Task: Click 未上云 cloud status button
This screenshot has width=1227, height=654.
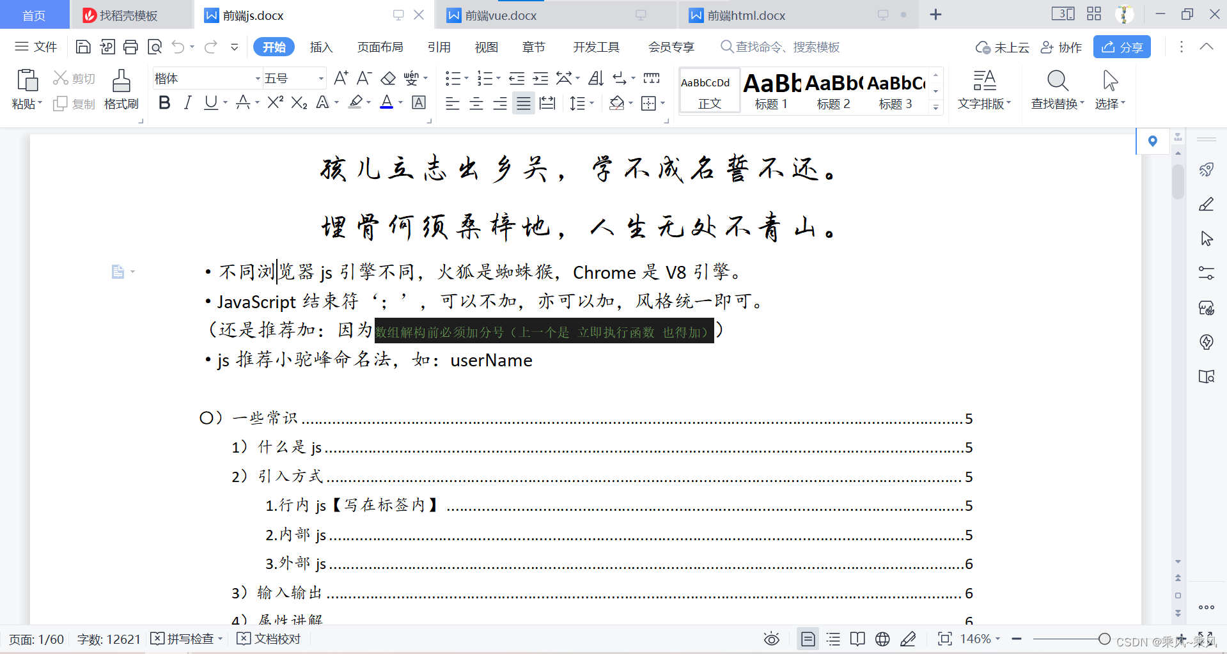Action: pos(1002,47)
